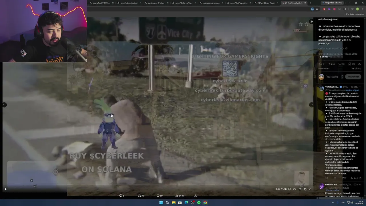Go to the previous media item
This screenshot has width=366, height=206.
point(4,105)
